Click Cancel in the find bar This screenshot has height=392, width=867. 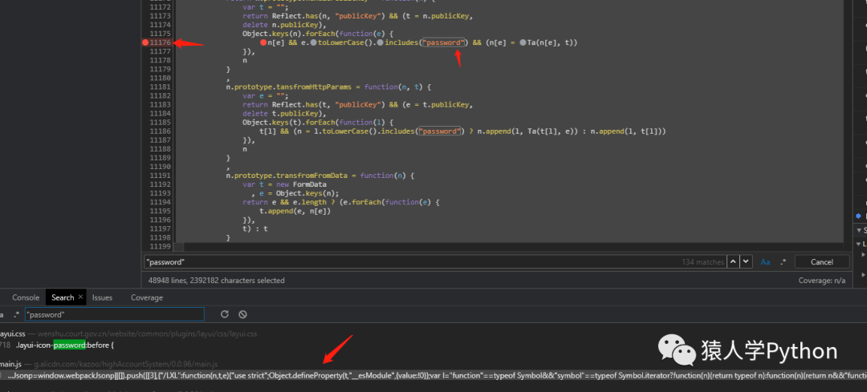822,261
